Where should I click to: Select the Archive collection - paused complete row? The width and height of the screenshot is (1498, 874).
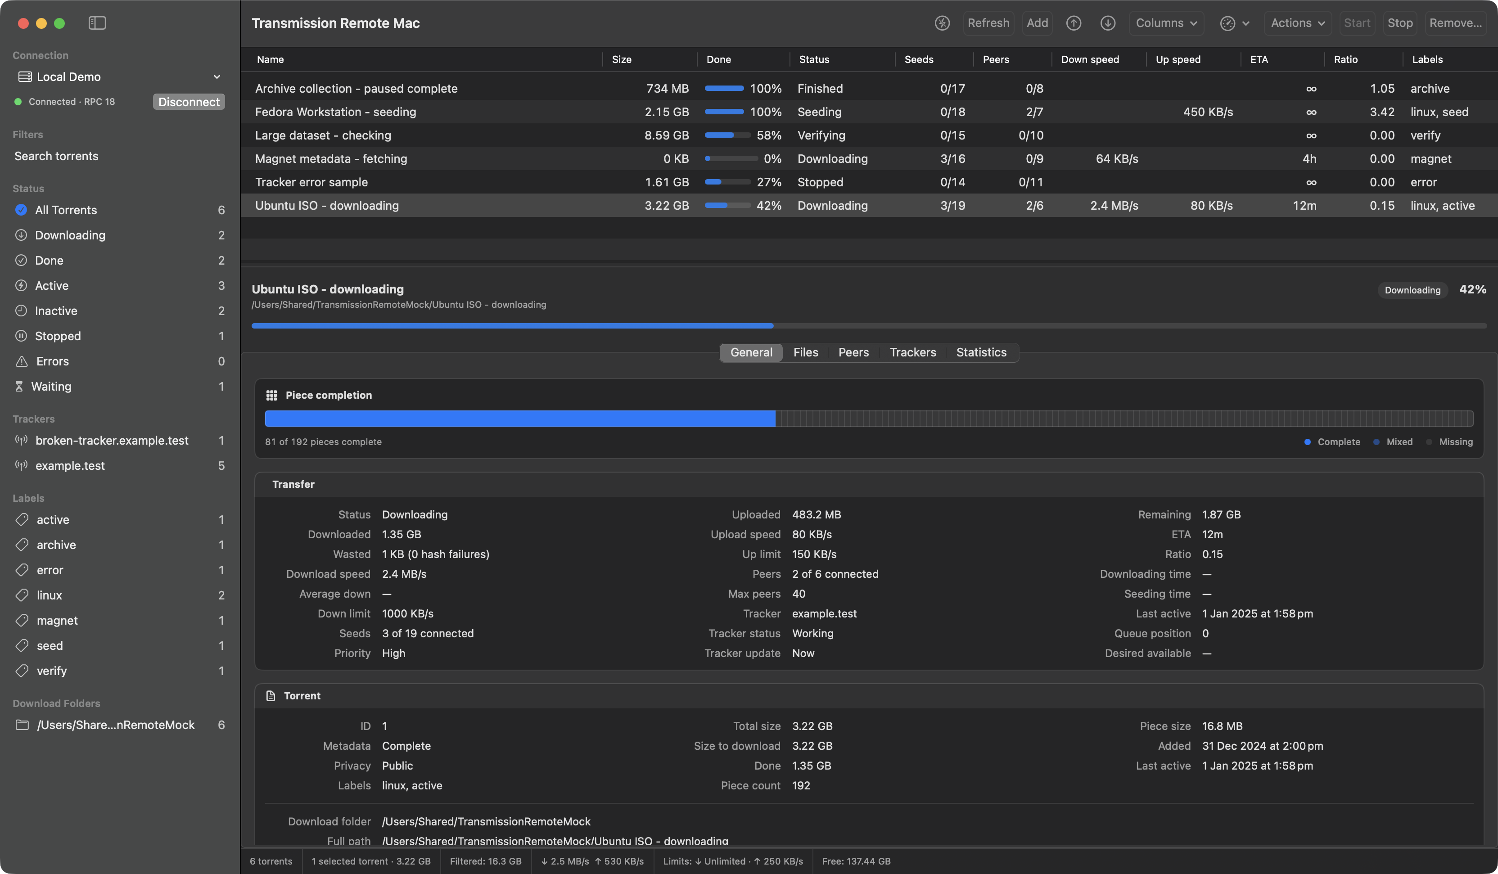click(x=869, y=89)
